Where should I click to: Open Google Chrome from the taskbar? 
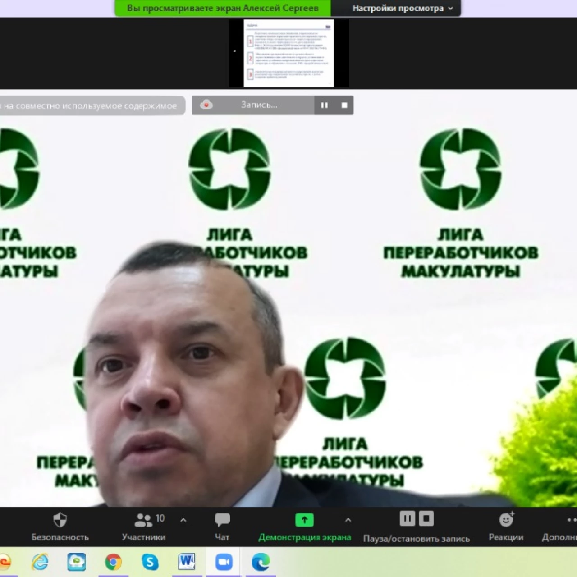pos(113,562)
